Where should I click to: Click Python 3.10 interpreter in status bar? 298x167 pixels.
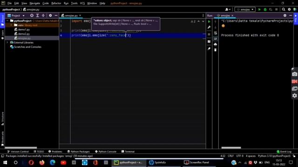(274, 156)
